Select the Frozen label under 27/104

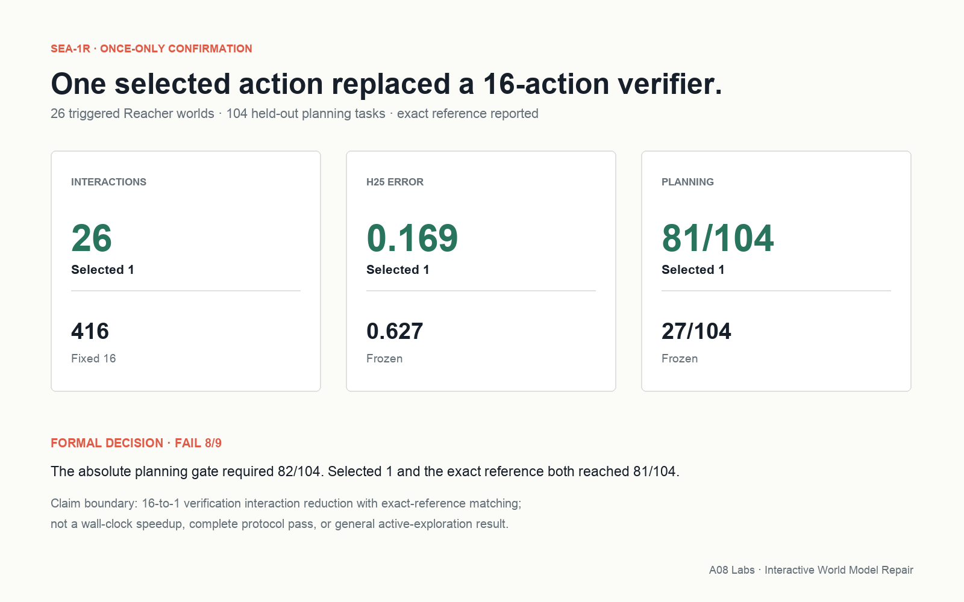[x=680, y=359]
